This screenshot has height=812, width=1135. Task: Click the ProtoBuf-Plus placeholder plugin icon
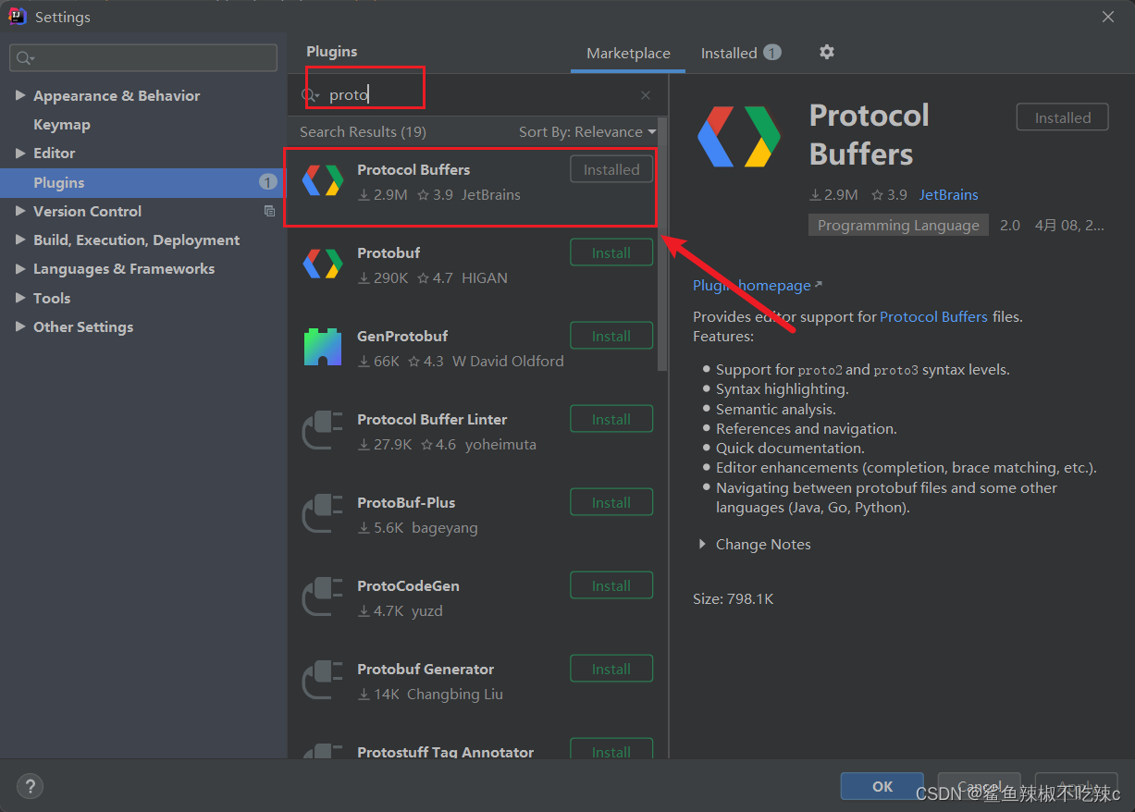(x=322, y=513)
